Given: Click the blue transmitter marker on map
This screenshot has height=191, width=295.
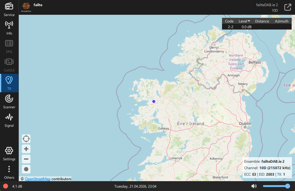Looking at the screenshot, I should [x=154, y=101].
